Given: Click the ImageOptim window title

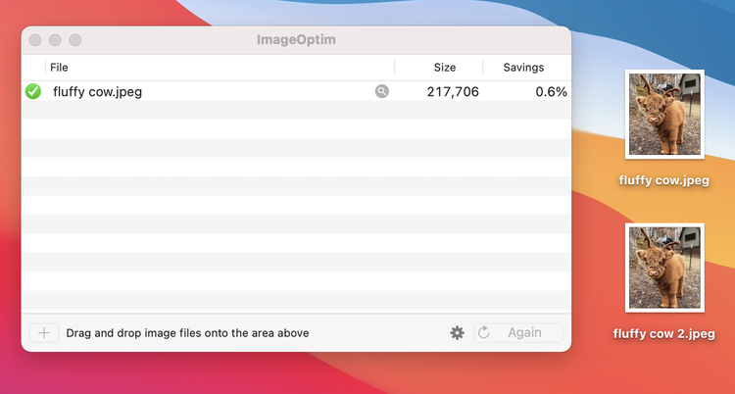Looking at the screenshot, I should point(296,40).
